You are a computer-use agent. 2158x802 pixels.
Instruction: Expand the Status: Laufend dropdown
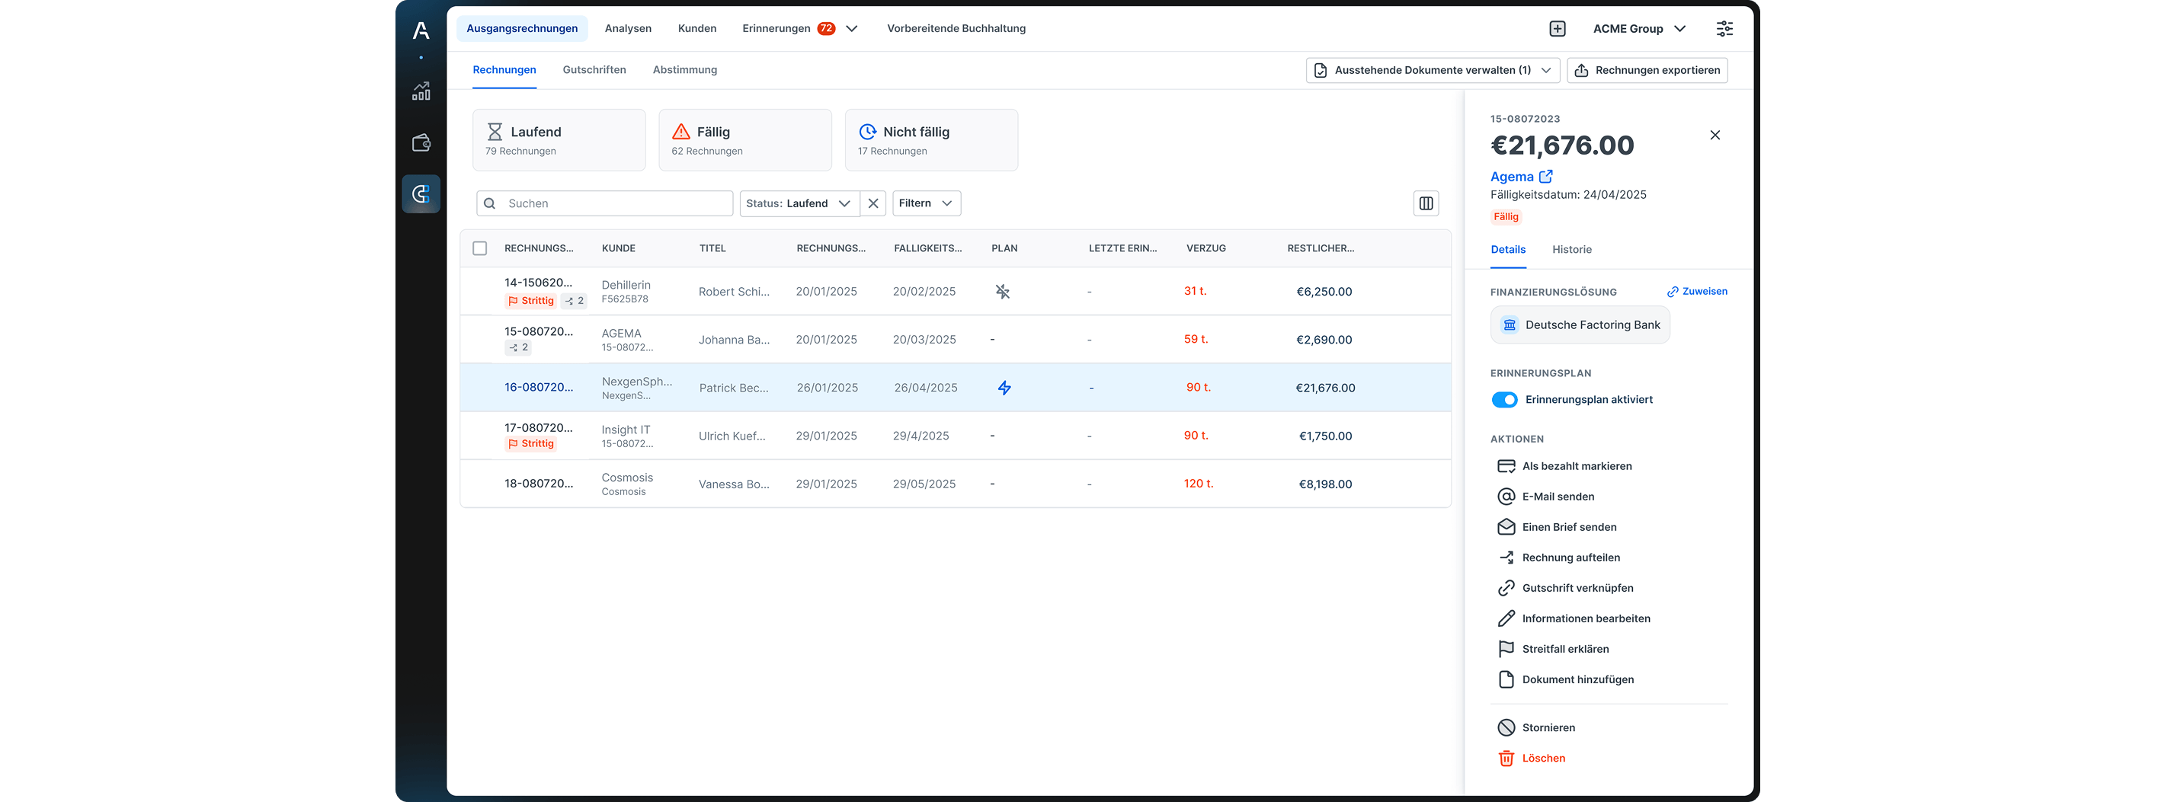[799, 203]
